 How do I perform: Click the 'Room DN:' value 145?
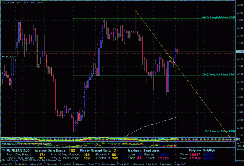115,158
